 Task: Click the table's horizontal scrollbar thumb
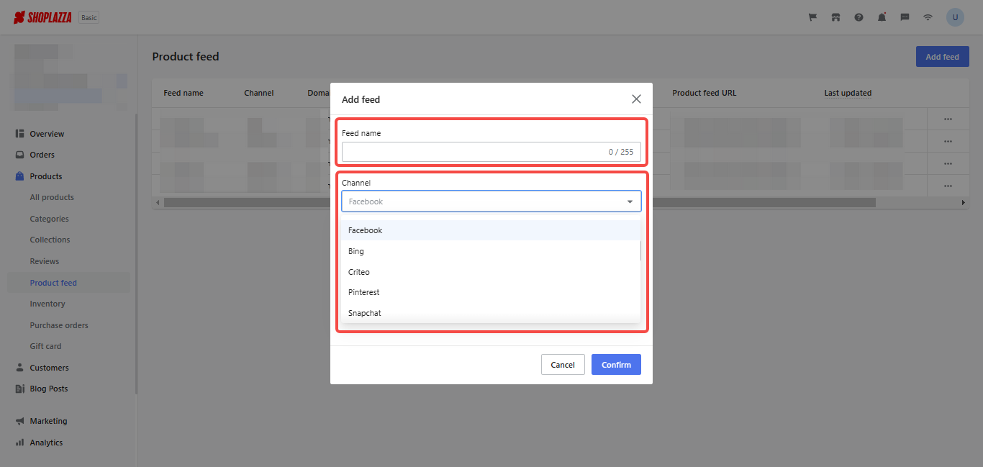coord(520,203)
